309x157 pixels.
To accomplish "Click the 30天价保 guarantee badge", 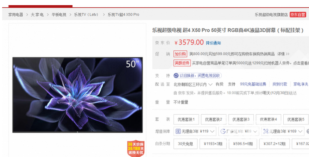I will pos(136,148).
